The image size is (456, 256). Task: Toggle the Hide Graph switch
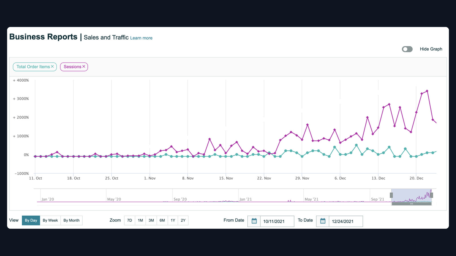407,49
